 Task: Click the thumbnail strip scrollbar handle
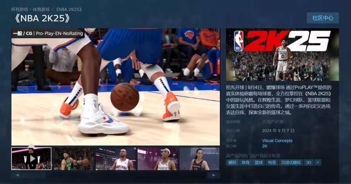click(35, 175)
